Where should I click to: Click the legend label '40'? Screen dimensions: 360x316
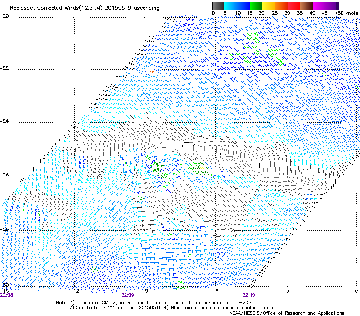312,13
